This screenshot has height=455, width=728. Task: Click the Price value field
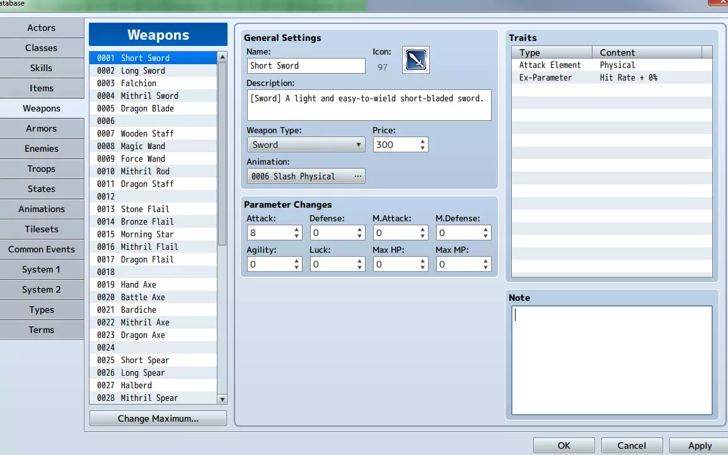click(396, 145)
